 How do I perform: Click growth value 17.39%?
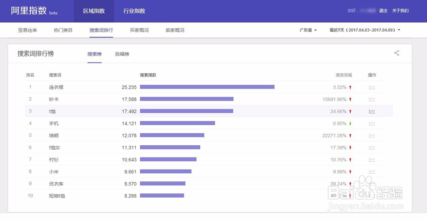point(338,148)
